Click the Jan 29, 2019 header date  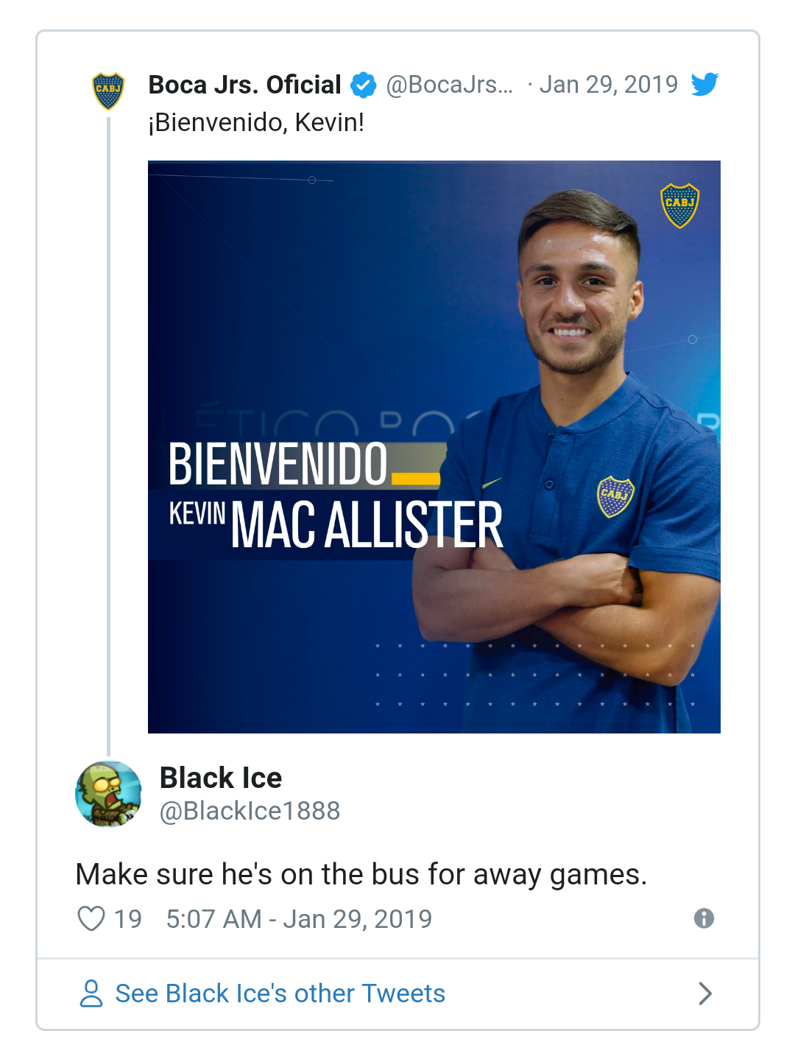(x=608, y=85)
